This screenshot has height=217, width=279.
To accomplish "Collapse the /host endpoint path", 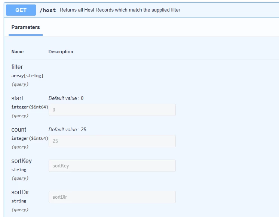I will 47,10.
